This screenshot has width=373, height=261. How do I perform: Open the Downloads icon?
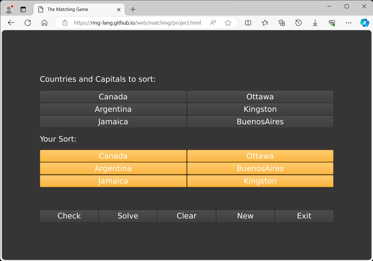click(x=315, y=23)
